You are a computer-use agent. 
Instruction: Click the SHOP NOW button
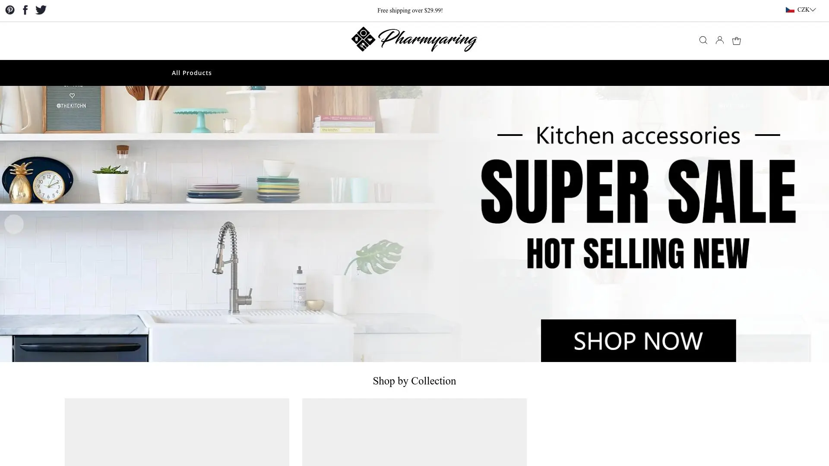pos(638,340)
